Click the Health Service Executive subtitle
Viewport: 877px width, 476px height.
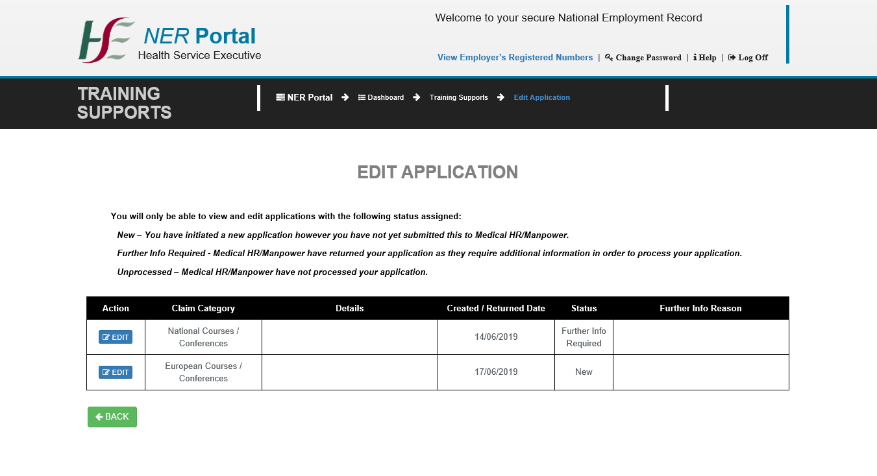199,56
